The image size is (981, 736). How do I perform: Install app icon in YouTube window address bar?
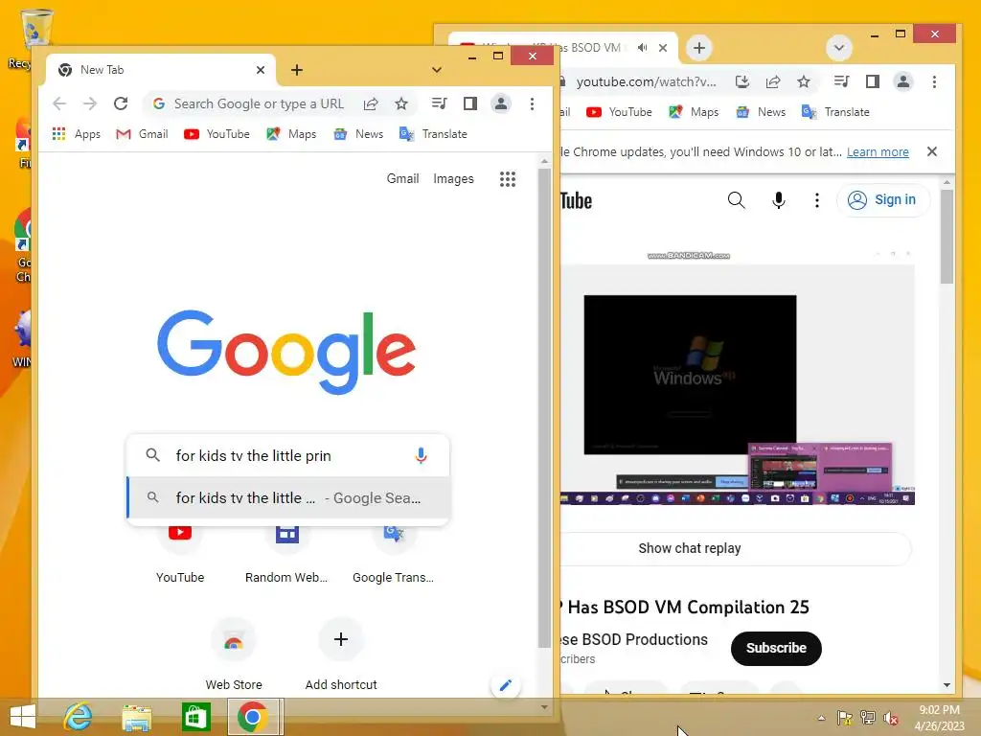point(742,81)
